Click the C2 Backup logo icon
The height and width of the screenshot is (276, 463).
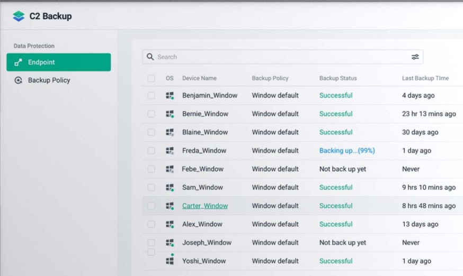[x=19, y=16]
